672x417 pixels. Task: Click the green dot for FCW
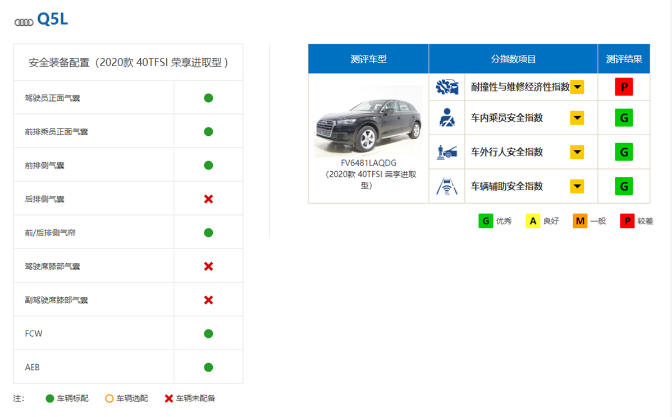[208, 333]
